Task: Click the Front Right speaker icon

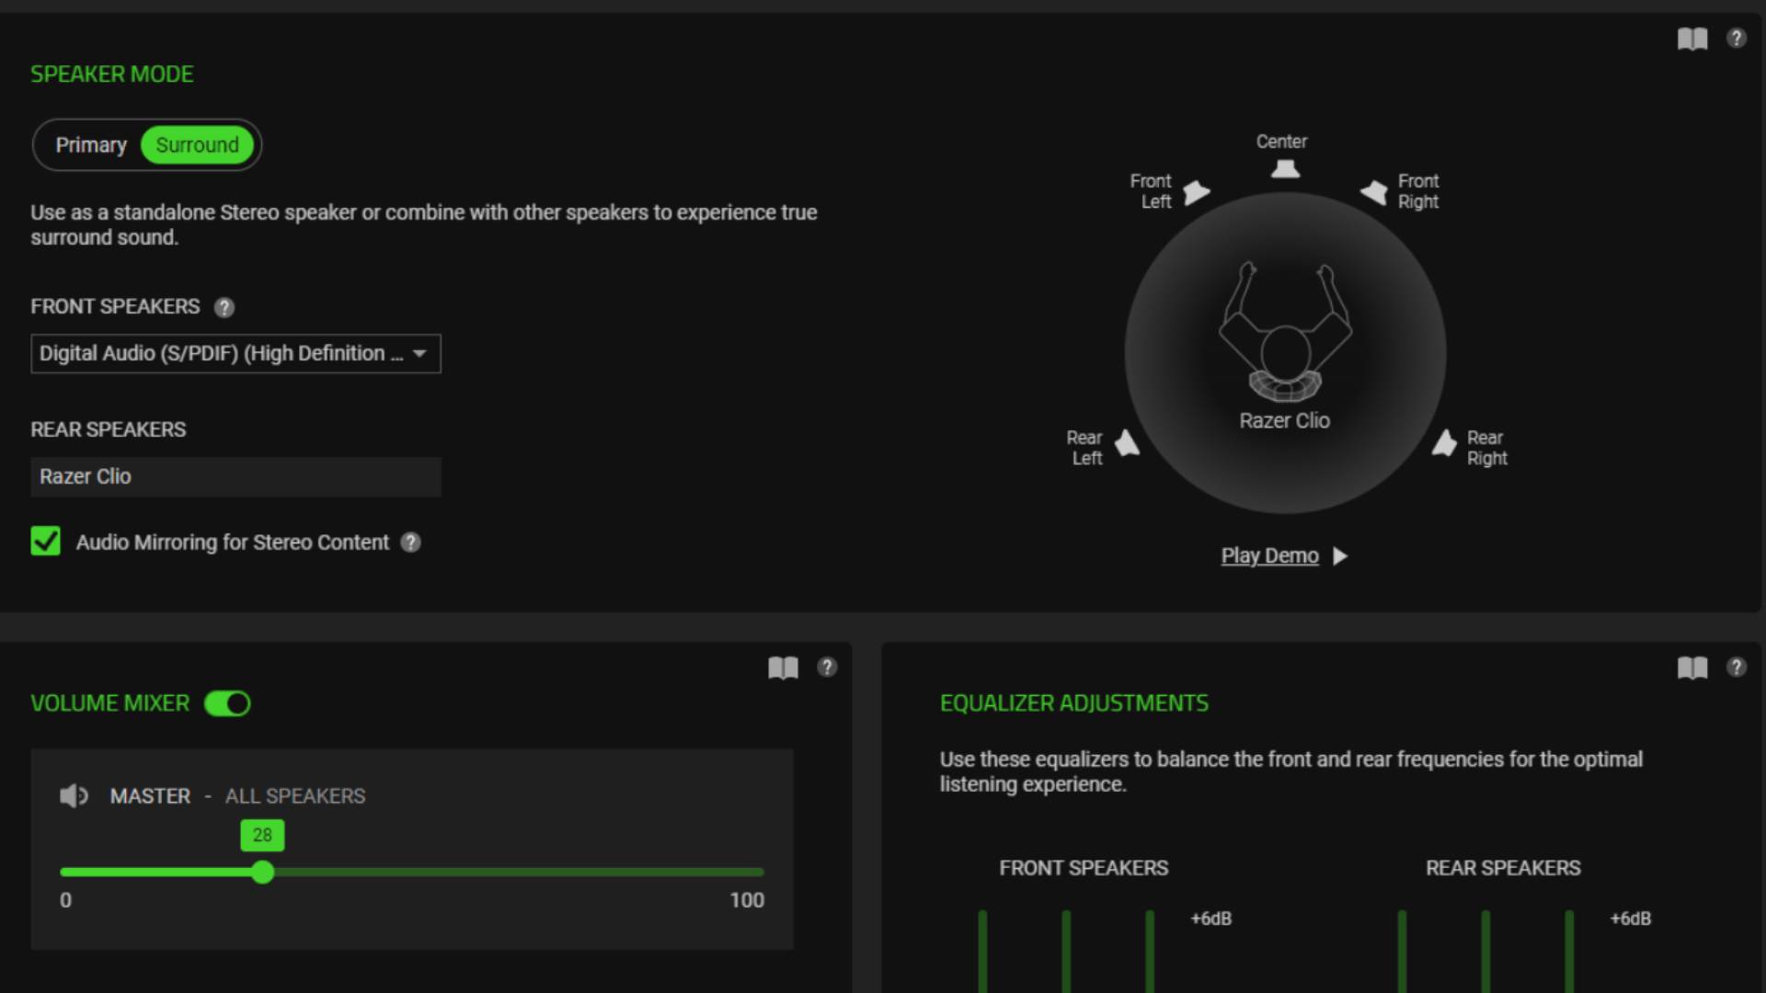Action: pos(1374,192)
